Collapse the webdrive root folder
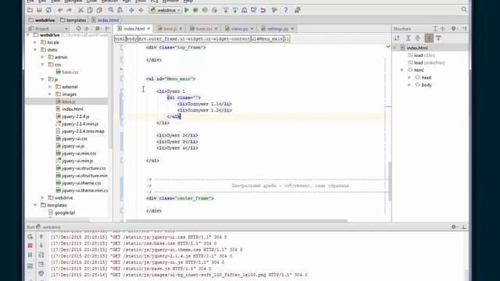Image resolution: width=500 pixels, height=281 pixels. point(28,35)
